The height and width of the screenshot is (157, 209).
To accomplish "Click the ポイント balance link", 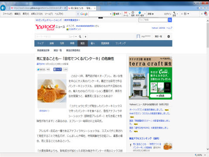I will [75, 29].
